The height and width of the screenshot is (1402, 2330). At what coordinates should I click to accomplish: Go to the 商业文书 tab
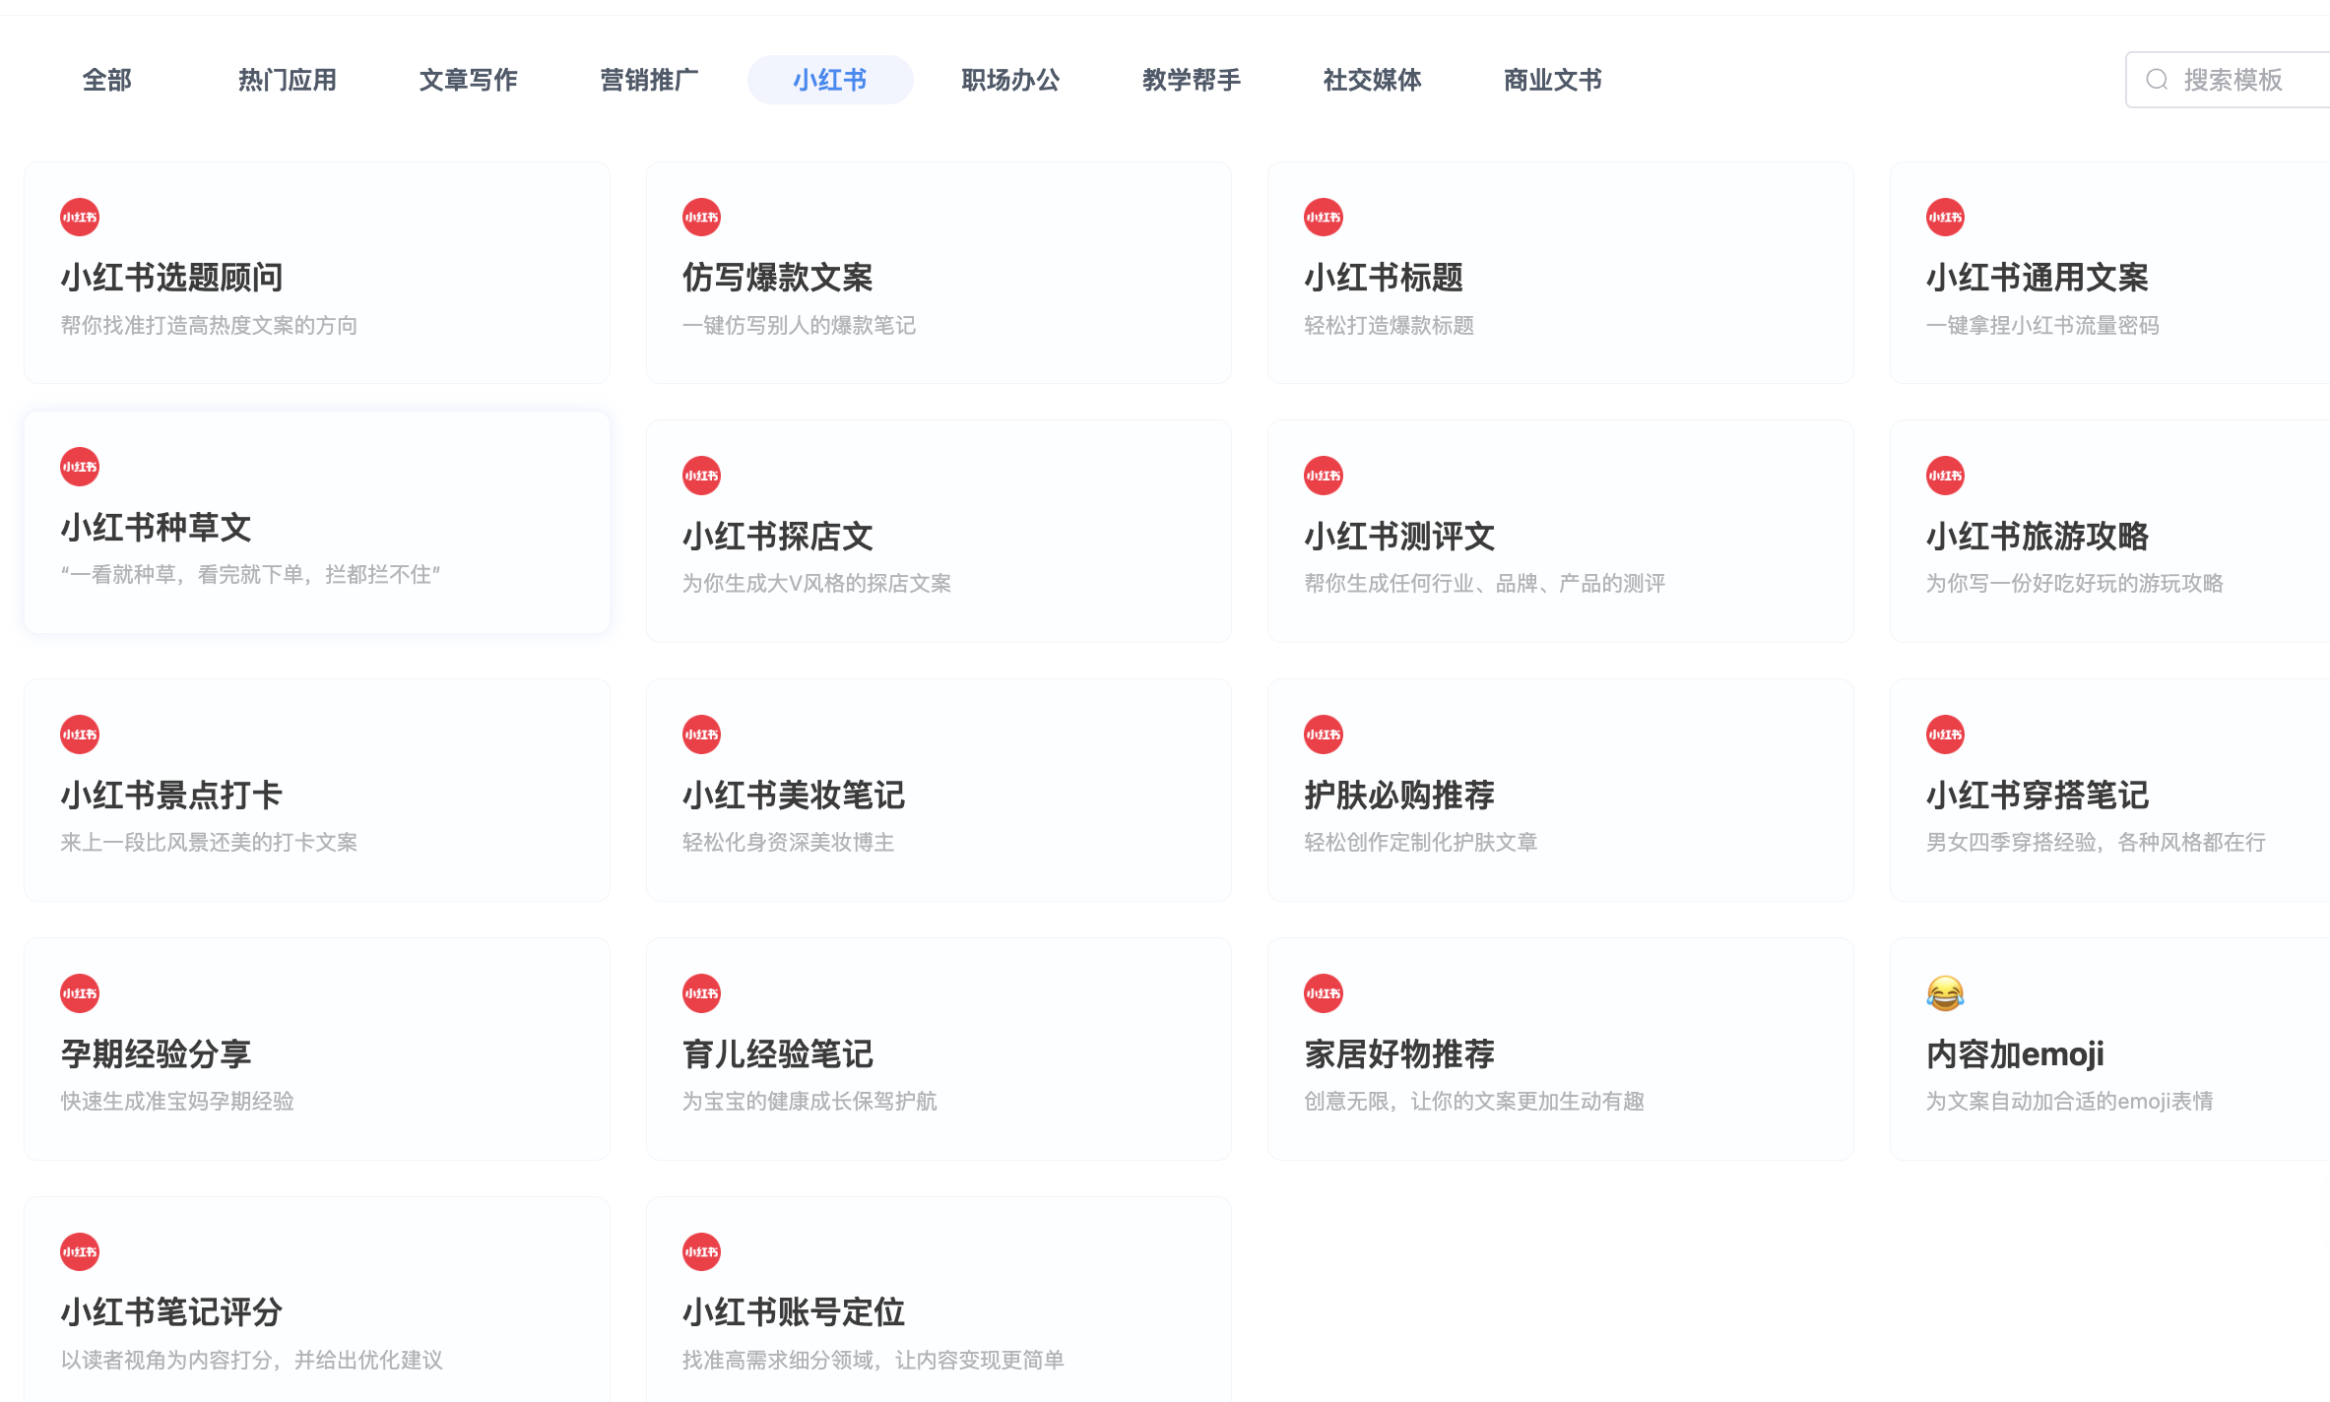pyautogui.click(x=1552, y=80)
